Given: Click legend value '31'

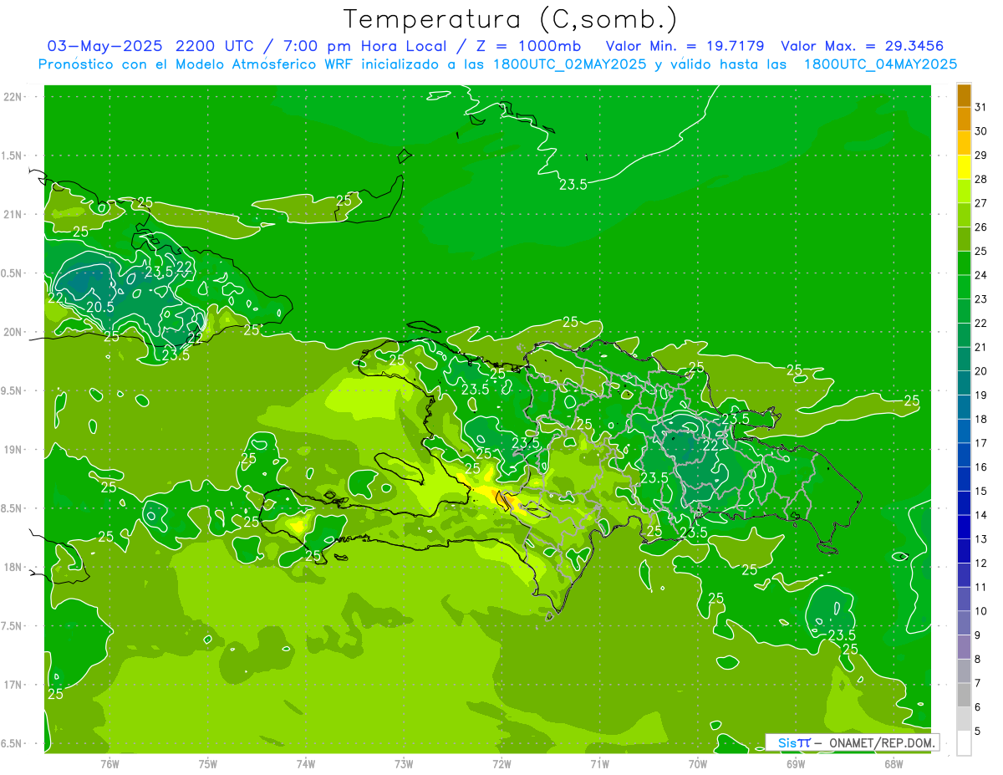Looking at the screenshot, I should 981,107.
